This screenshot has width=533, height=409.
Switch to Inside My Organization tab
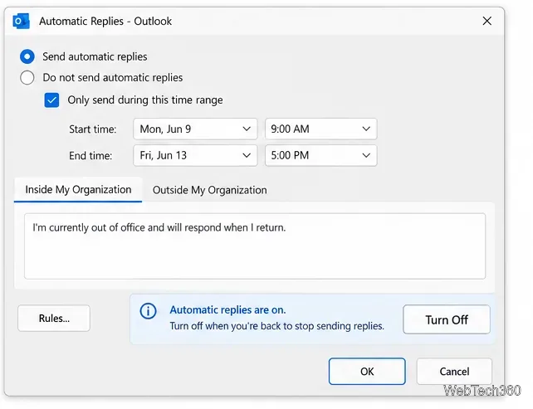tap(78, 189)
